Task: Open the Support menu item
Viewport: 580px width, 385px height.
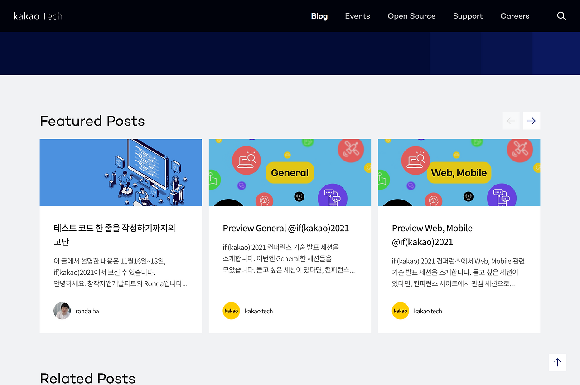Action: coord(468,16)
